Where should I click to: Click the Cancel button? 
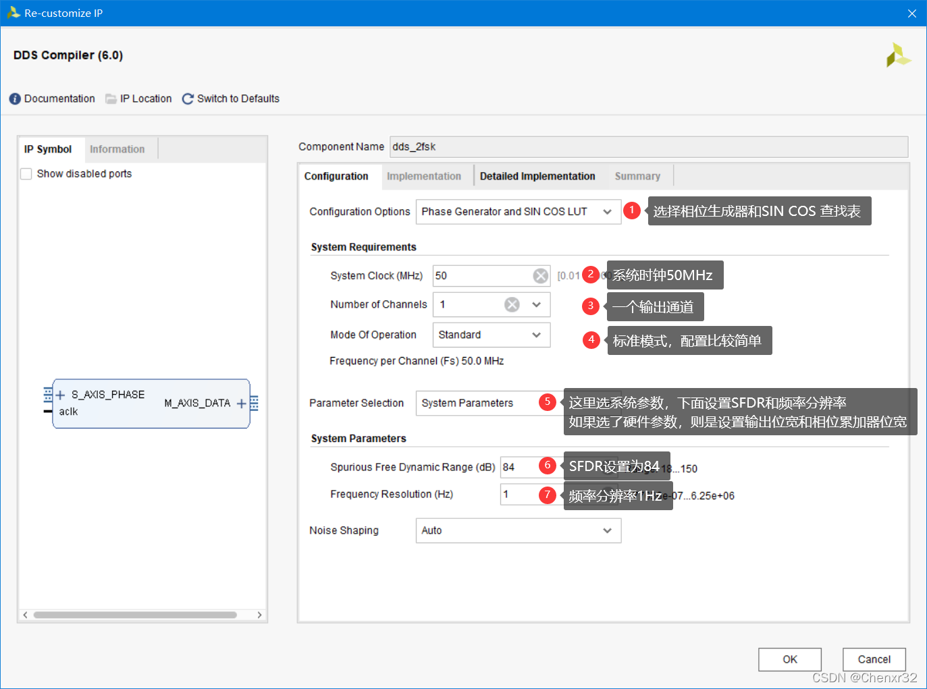tap(874, 659)
